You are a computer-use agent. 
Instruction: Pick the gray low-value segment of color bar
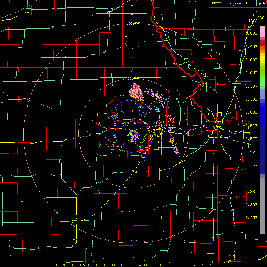(262, 206)
